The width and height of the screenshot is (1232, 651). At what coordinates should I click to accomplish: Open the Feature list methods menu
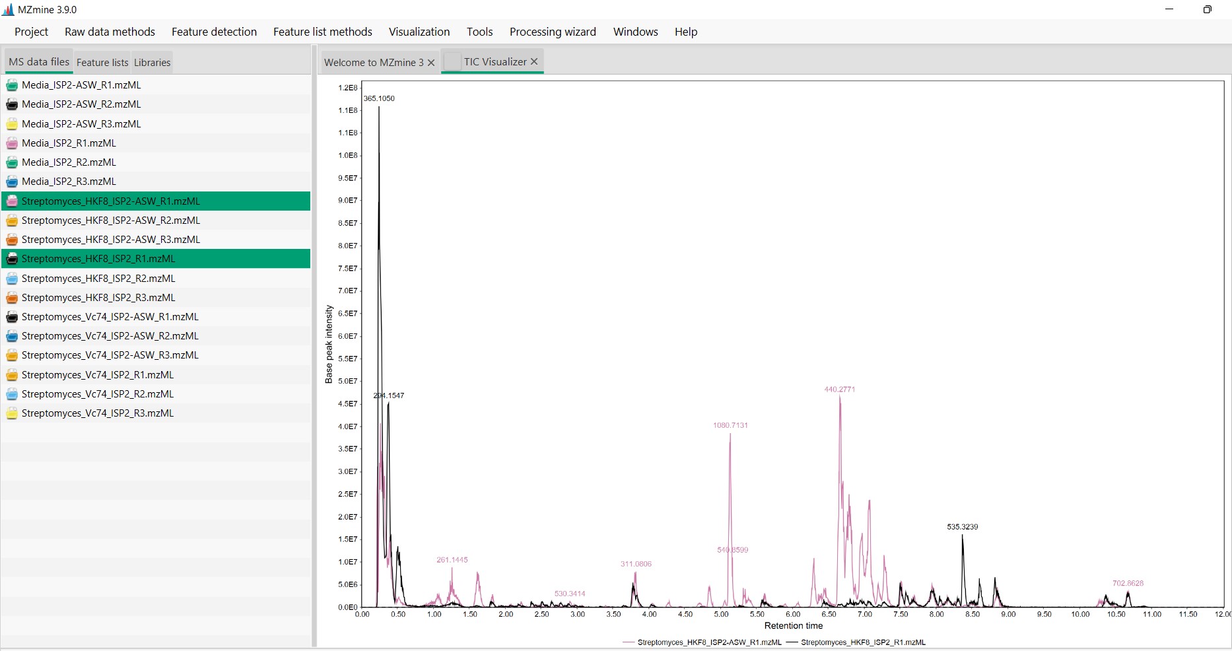[x=322, y=31]
